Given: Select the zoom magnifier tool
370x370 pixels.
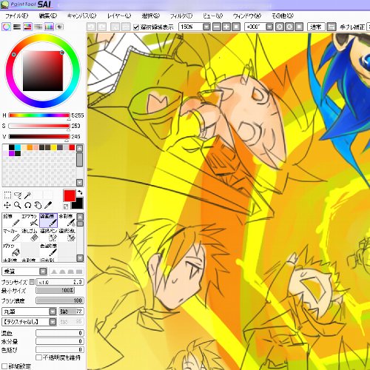Looking at the screenshot, I should point(18,205).
